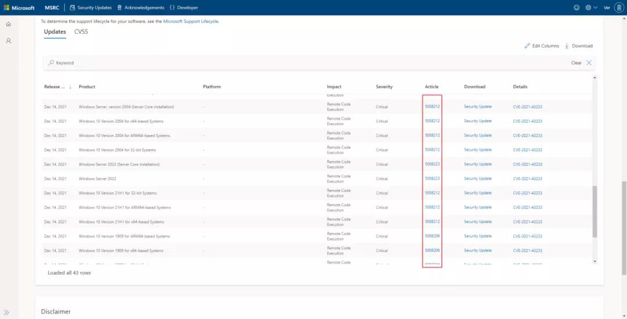Open the settings gear menu

click(x=588, y=8)
